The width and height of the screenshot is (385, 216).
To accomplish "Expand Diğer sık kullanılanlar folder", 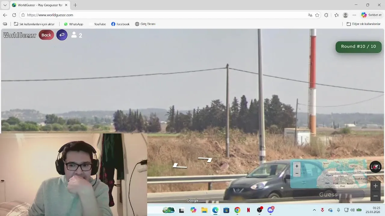I will click(364, 24).
